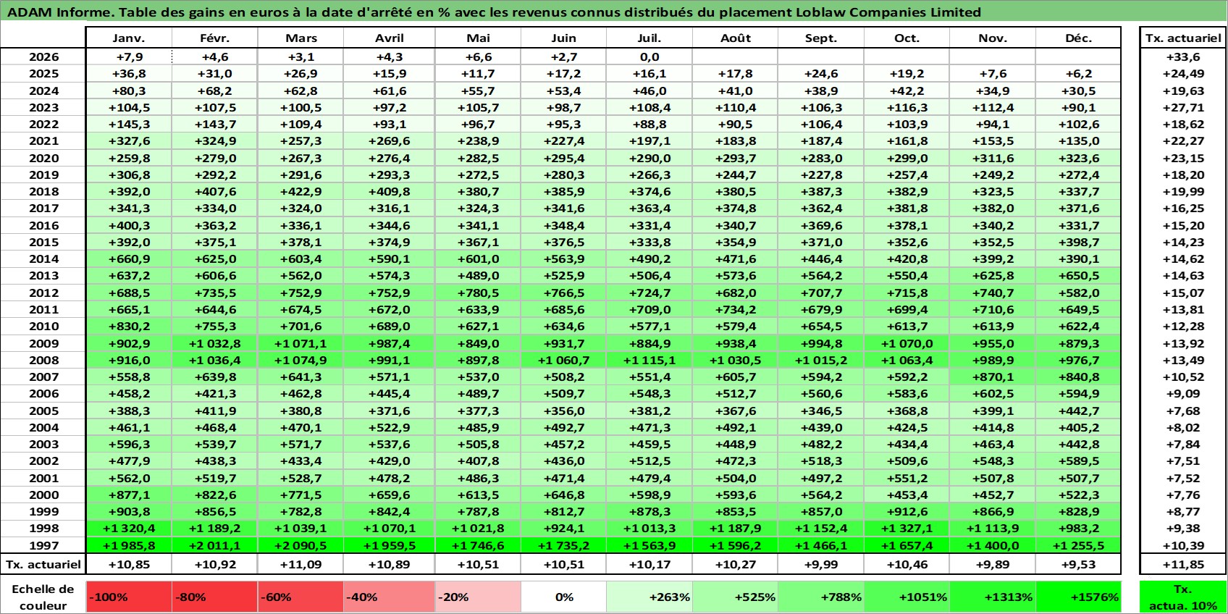Click the 1998 October value +1 327,1
This screenshot has width=1228, height=614.
(907, 529)
